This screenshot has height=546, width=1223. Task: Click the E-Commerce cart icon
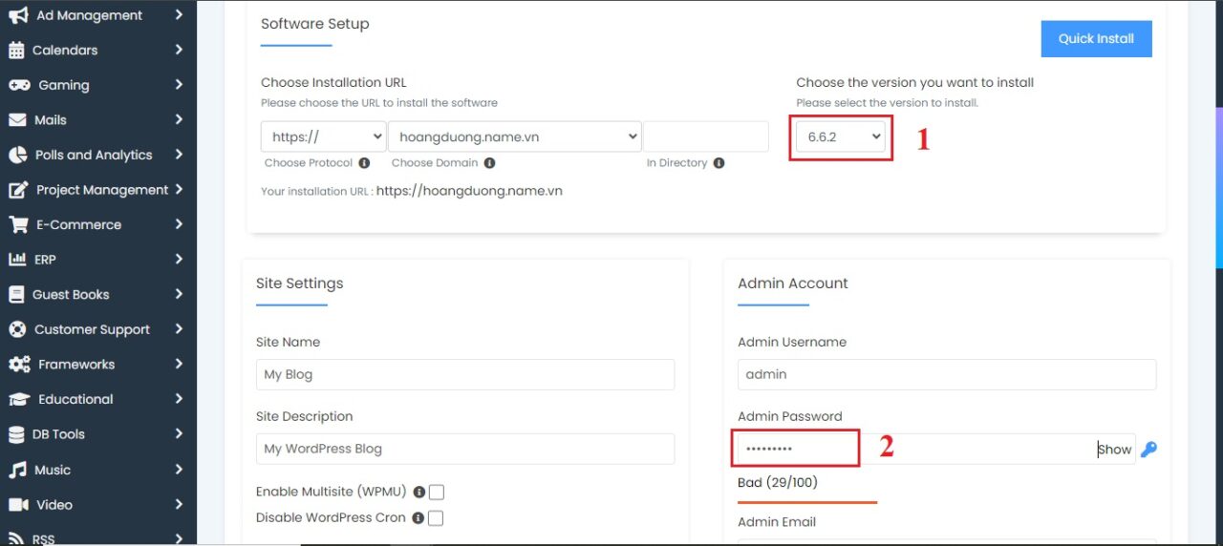pyautogui.click(x=18, y=225)
